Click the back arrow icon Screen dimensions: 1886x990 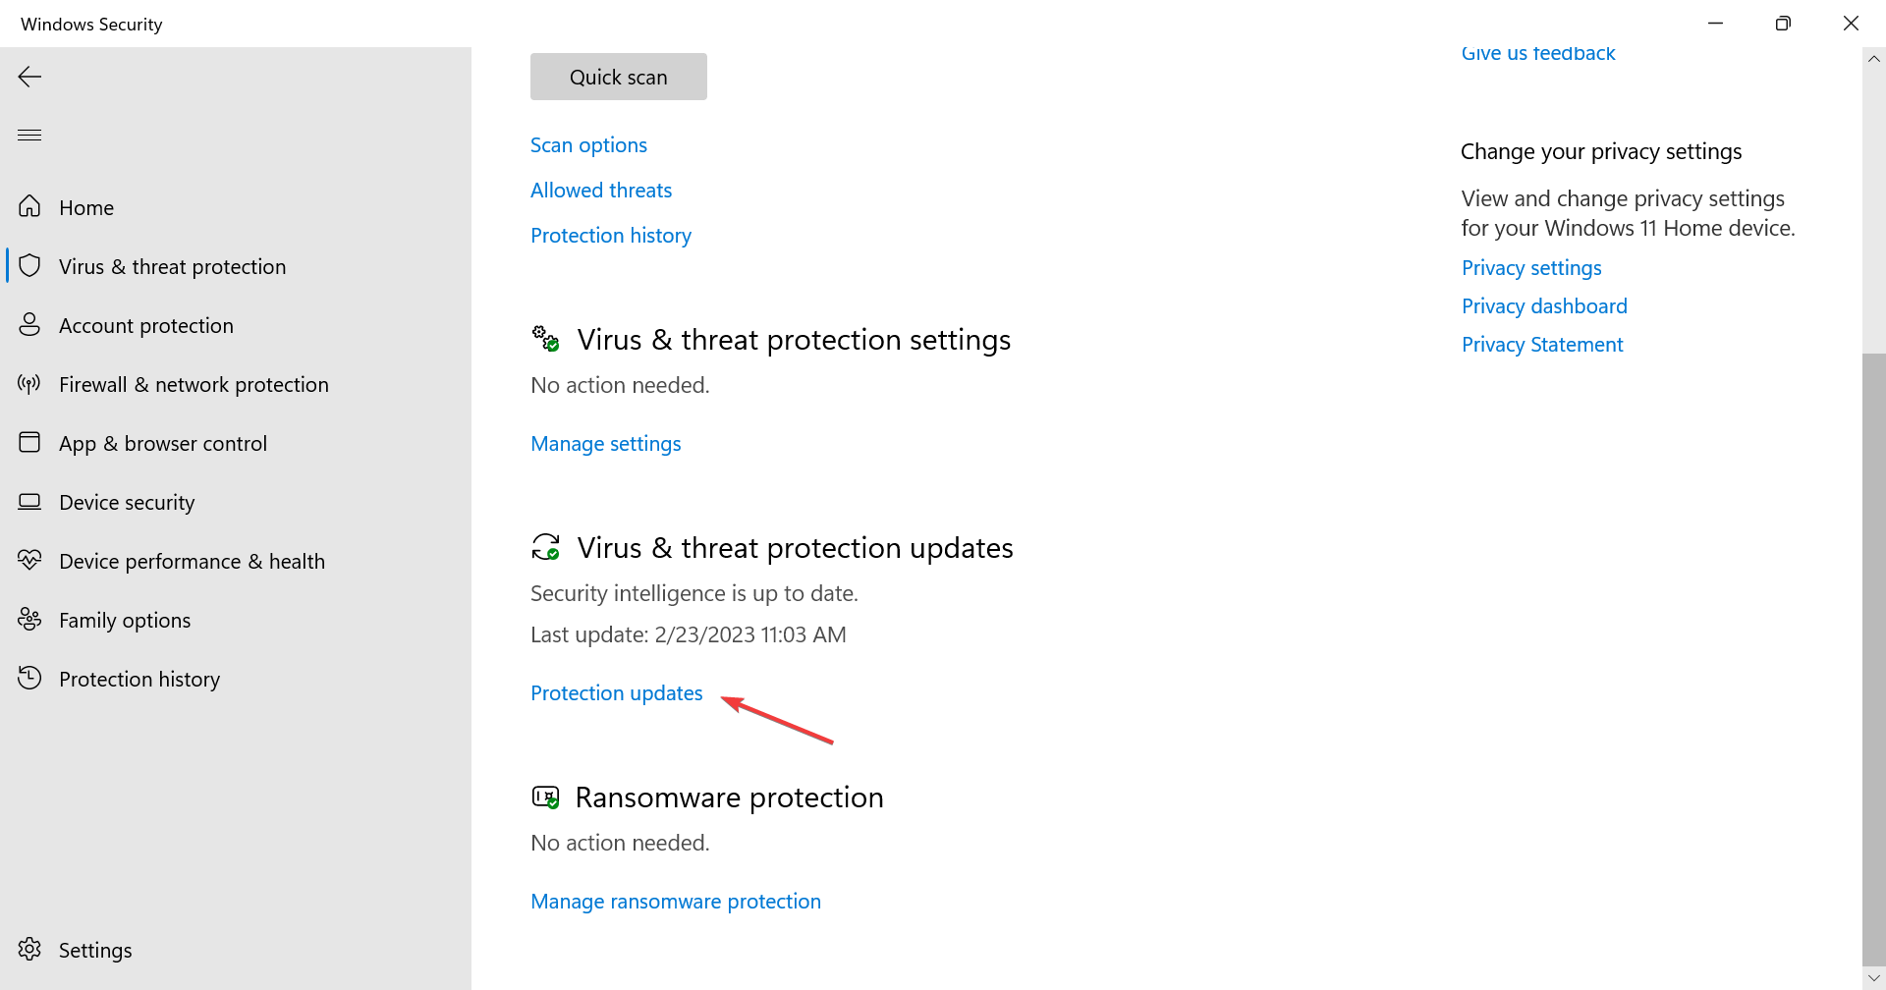(29, 77)
